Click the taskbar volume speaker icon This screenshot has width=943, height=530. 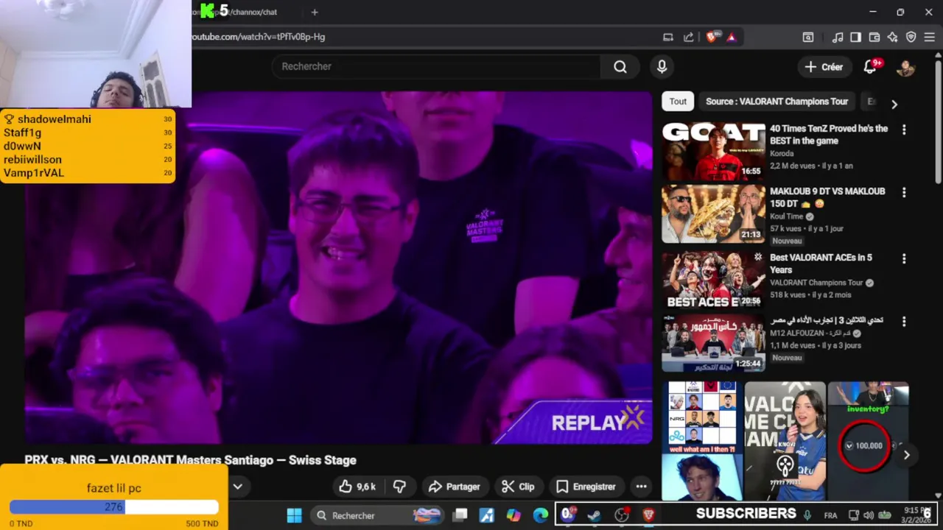tap(869, 515)
